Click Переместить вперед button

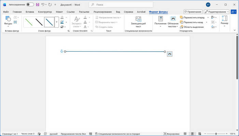tap(192, 17)
